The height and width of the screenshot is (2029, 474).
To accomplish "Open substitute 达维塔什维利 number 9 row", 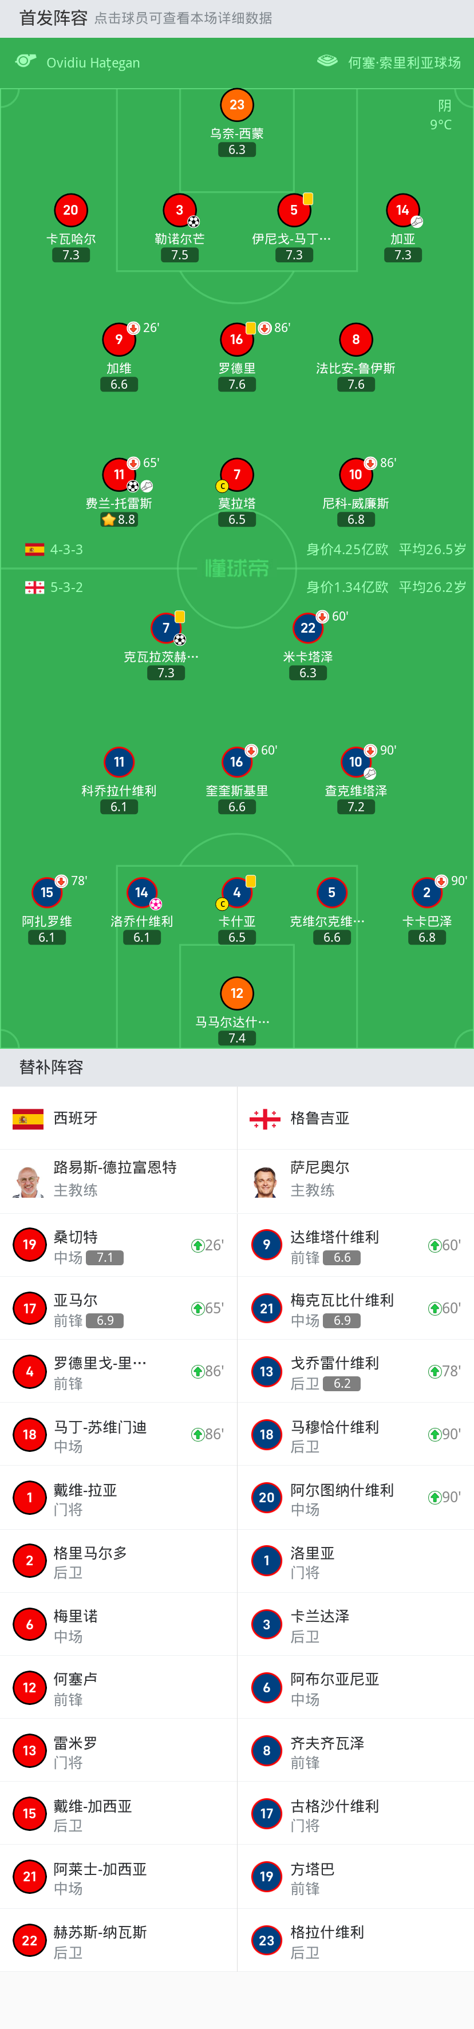I will coord(356,1245).
